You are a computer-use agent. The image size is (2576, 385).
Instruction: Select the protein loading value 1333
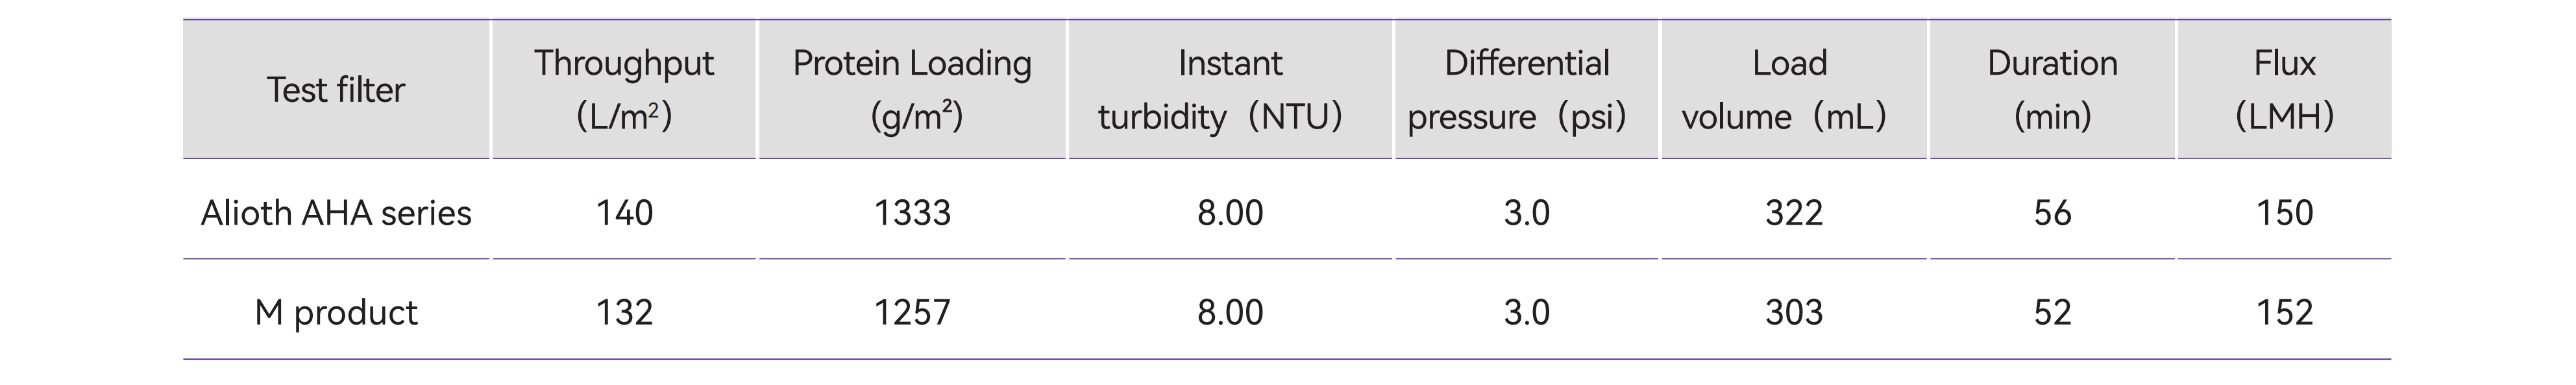point(912,213)
